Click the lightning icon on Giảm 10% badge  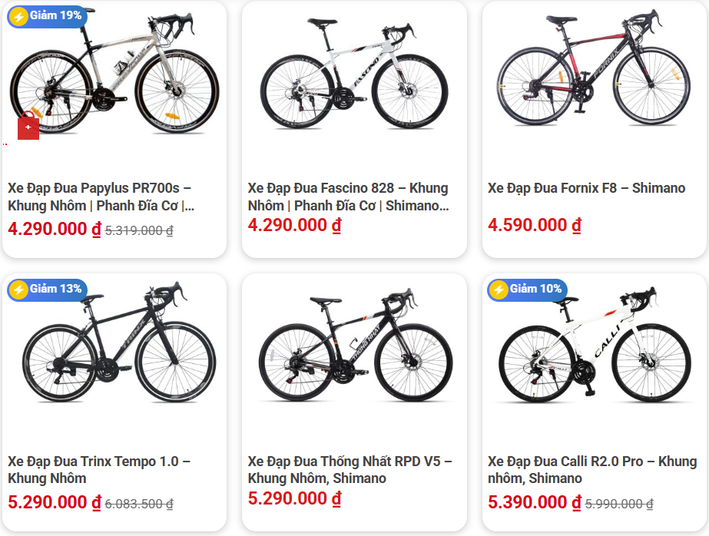(x=499, y=290)
